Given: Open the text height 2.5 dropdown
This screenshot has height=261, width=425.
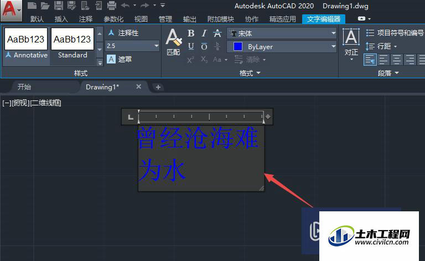Looking at the screenshot, I should [x=157, y=46].
